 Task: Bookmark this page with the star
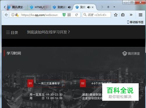pyautogui.click(x=116, y=15)
